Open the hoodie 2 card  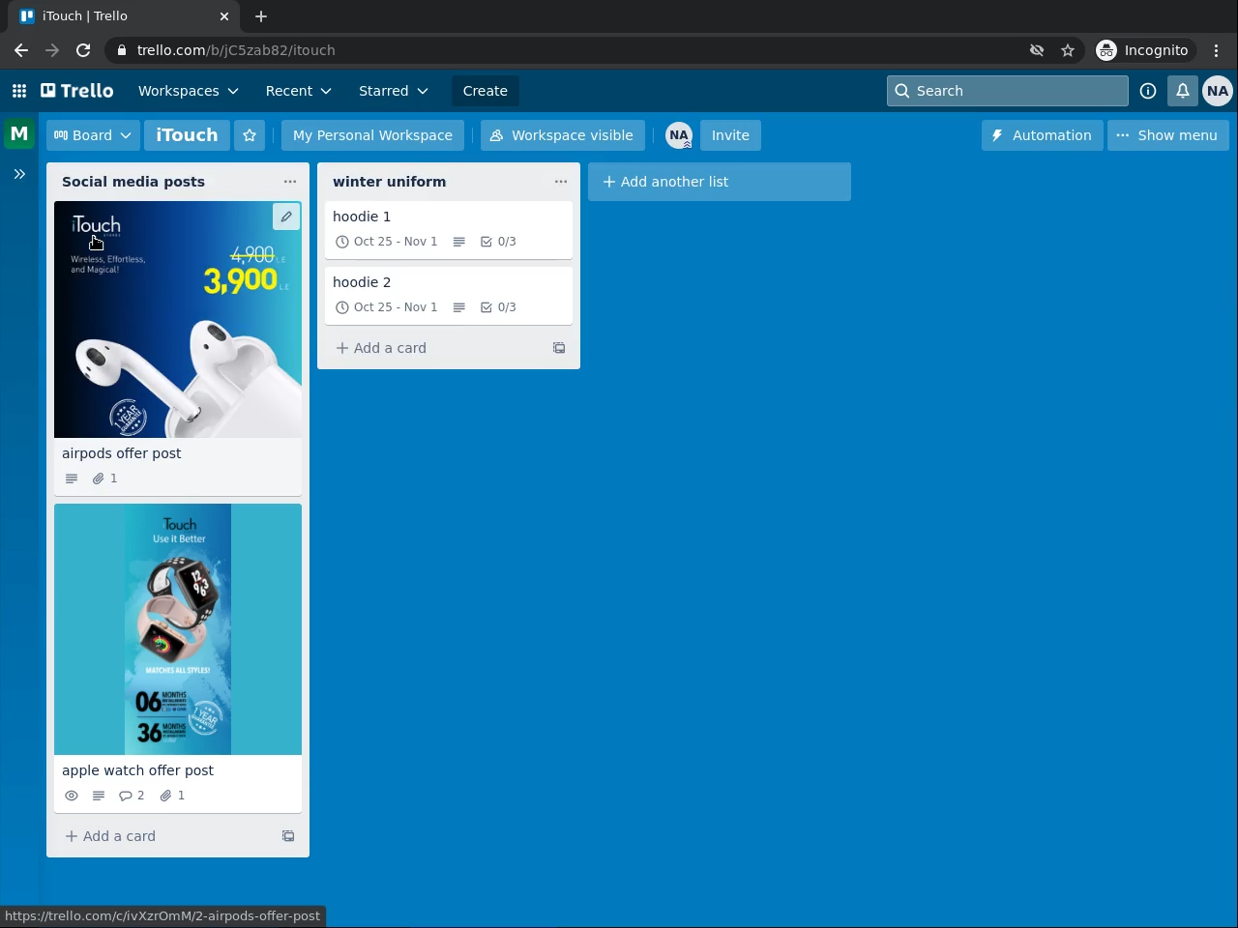[x=449, y=296]
